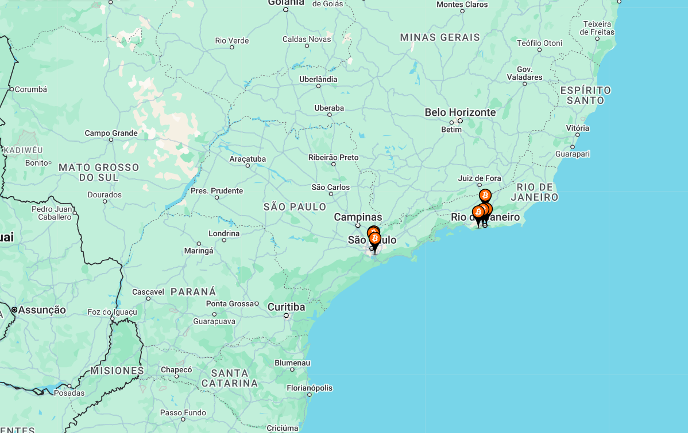Select the Uberlândia city label

click(x=318, y=79)
